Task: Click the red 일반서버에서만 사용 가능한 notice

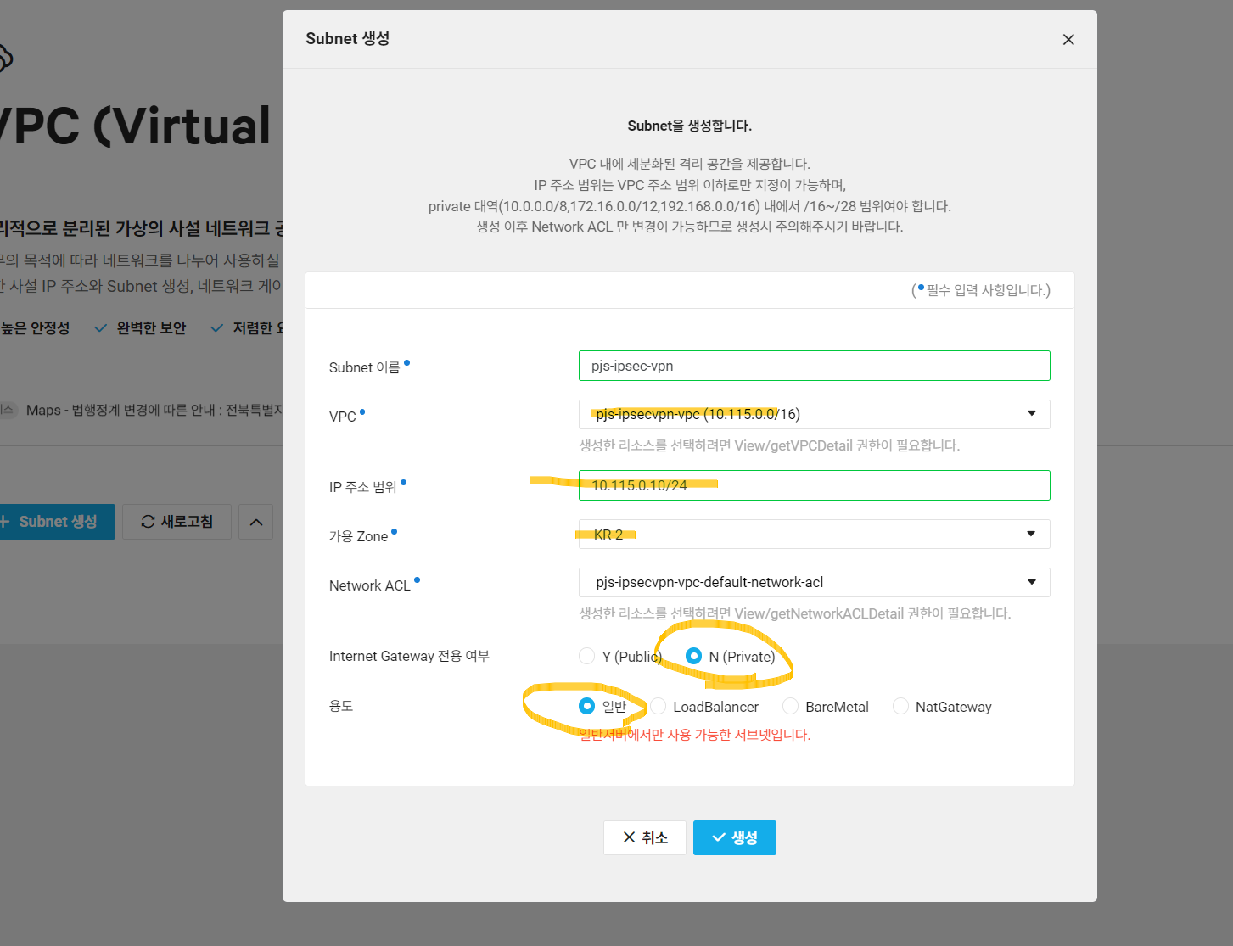Action: coord(695,735)
